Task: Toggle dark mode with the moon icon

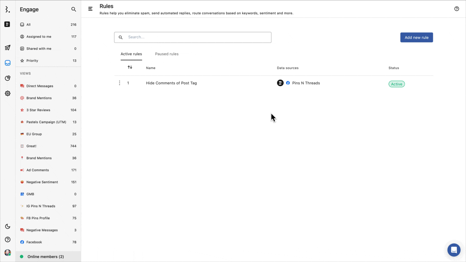Action: pos(8,226)
